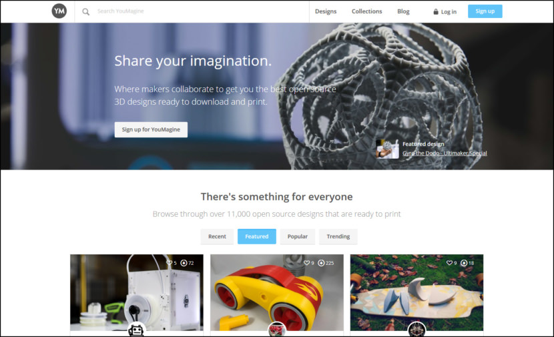Click download count icon on longboard card

point(464,263)
